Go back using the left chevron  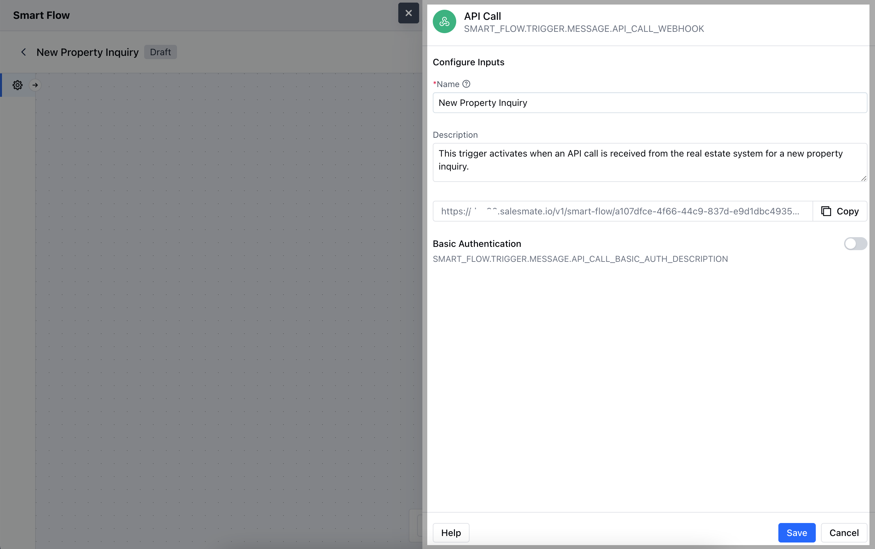(x=24, y=52)
